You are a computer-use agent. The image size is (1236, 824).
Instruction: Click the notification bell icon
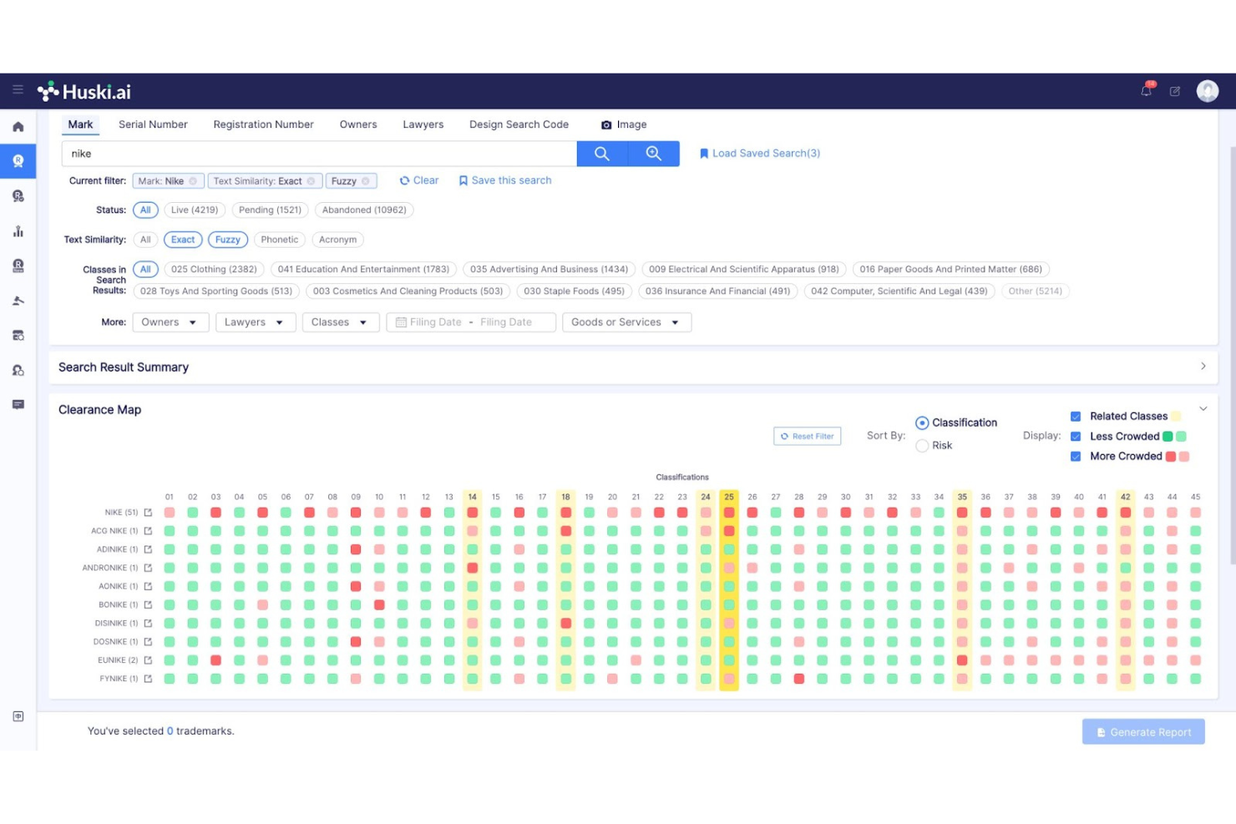(1147, 90)
